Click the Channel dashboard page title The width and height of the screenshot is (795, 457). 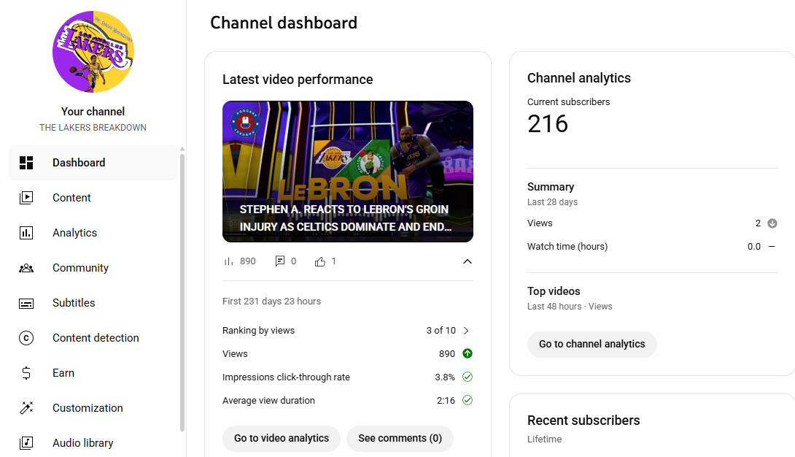(284, 23)
